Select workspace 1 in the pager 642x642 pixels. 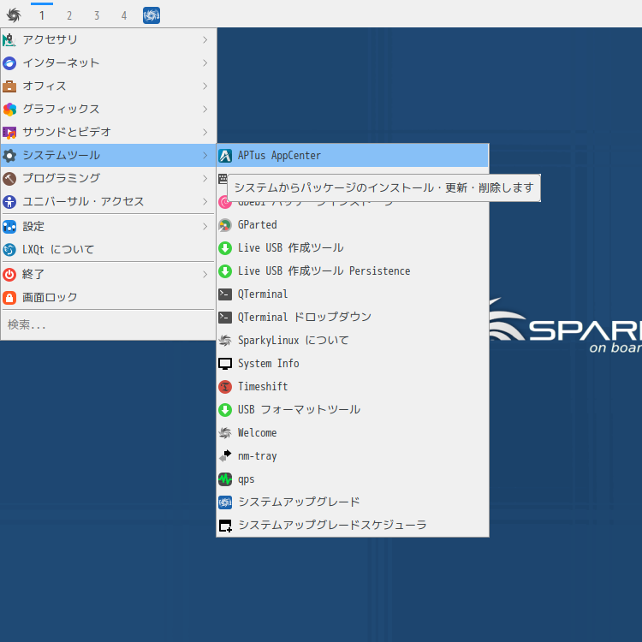point(42,15)
